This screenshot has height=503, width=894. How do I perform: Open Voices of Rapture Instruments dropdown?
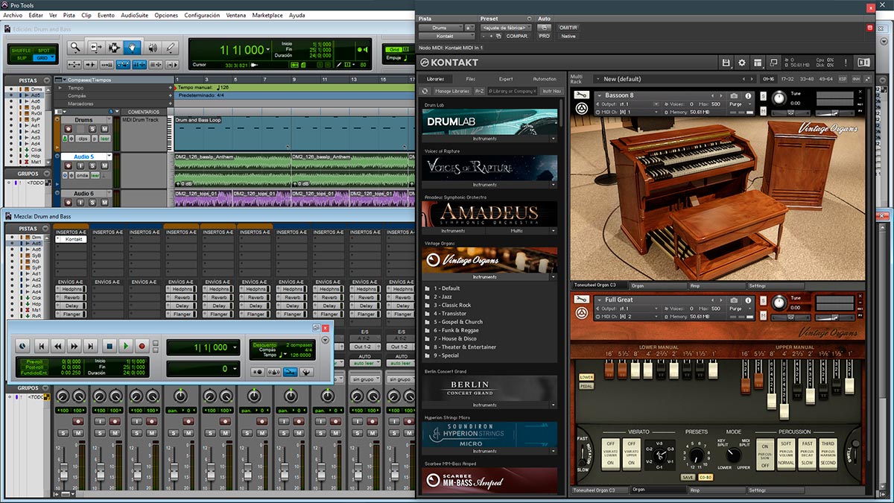[x=554, y=185]
